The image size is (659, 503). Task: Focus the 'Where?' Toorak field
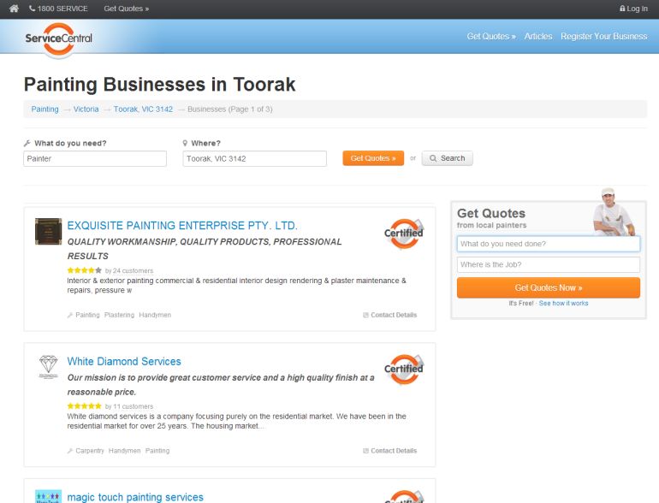tap(255, 159)
